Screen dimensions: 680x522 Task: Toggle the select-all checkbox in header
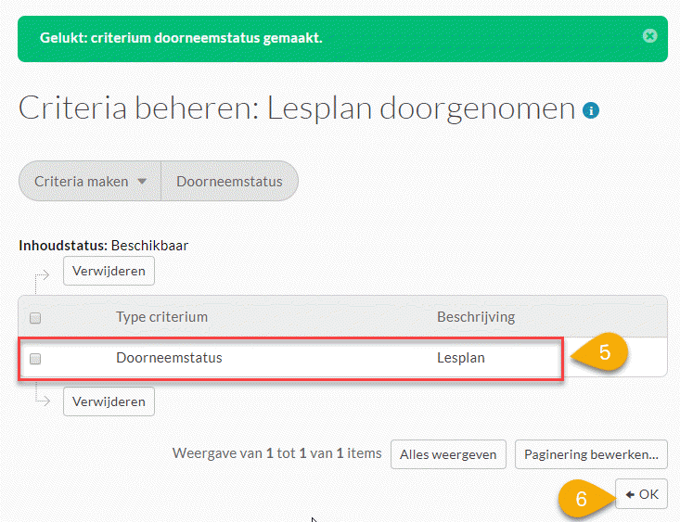coord(35,318)
